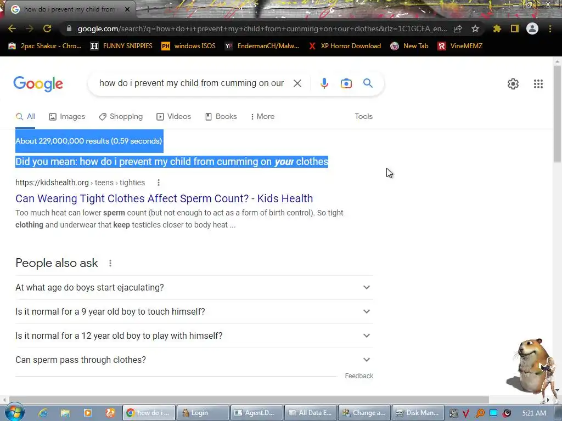
Task: Open the New Tab bookmark
Action: click(x=409, y=46)
